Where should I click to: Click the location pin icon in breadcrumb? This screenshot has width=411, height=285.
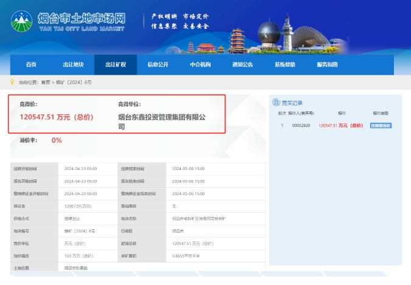pos(13,81)
